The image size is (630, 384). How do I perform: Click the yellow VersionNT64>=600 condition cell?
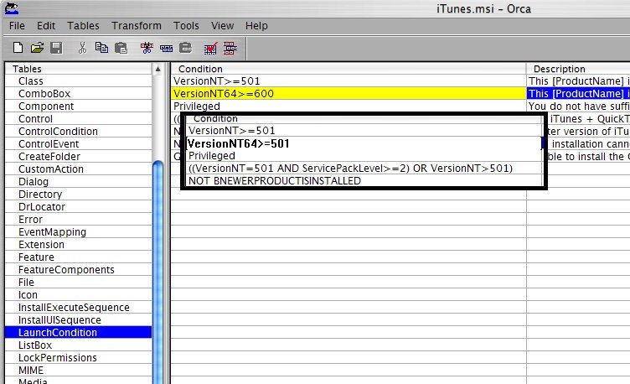349,93
